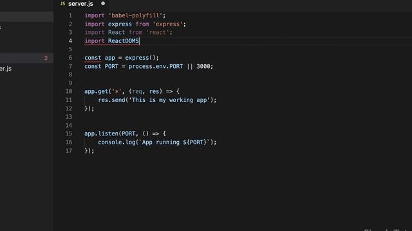Click 'const app' underlined on line 6
The height and width of the screenshot is (231, 412).
point(100,58)
